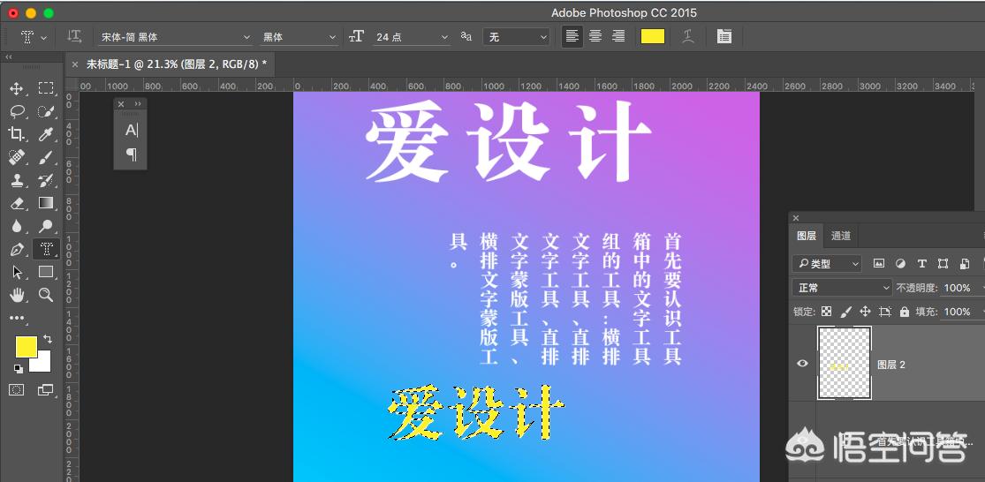Select the Rectangle shape tool
985x482 pixels.
coord(45,272)
